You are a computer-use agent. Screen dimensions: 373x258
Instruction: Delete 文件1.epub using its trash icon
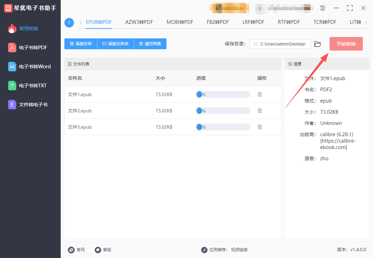(260, 94)
